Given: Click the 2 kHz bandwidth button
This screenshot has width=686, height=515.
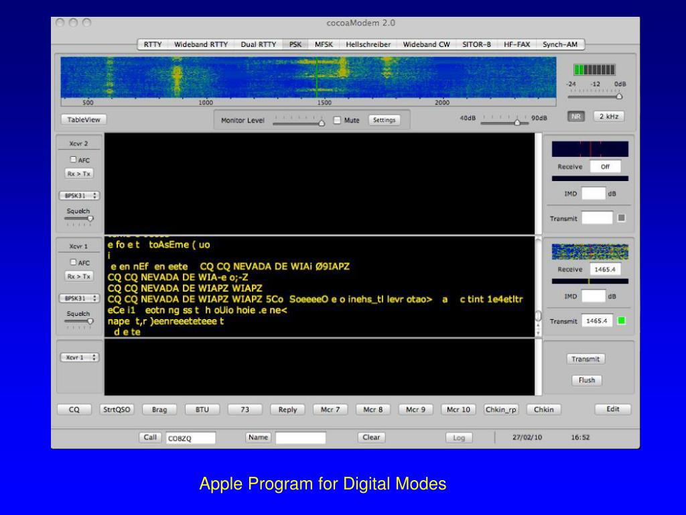Looking at the screenshot, I should pyautogui.click(x=608, y=117).
